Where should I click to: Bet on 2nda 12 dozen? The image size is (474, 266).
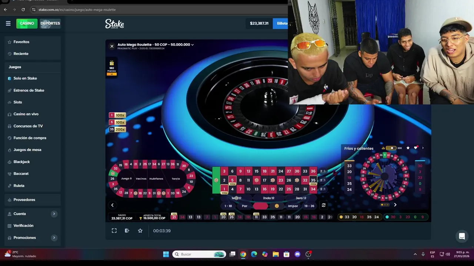[268, 198]
